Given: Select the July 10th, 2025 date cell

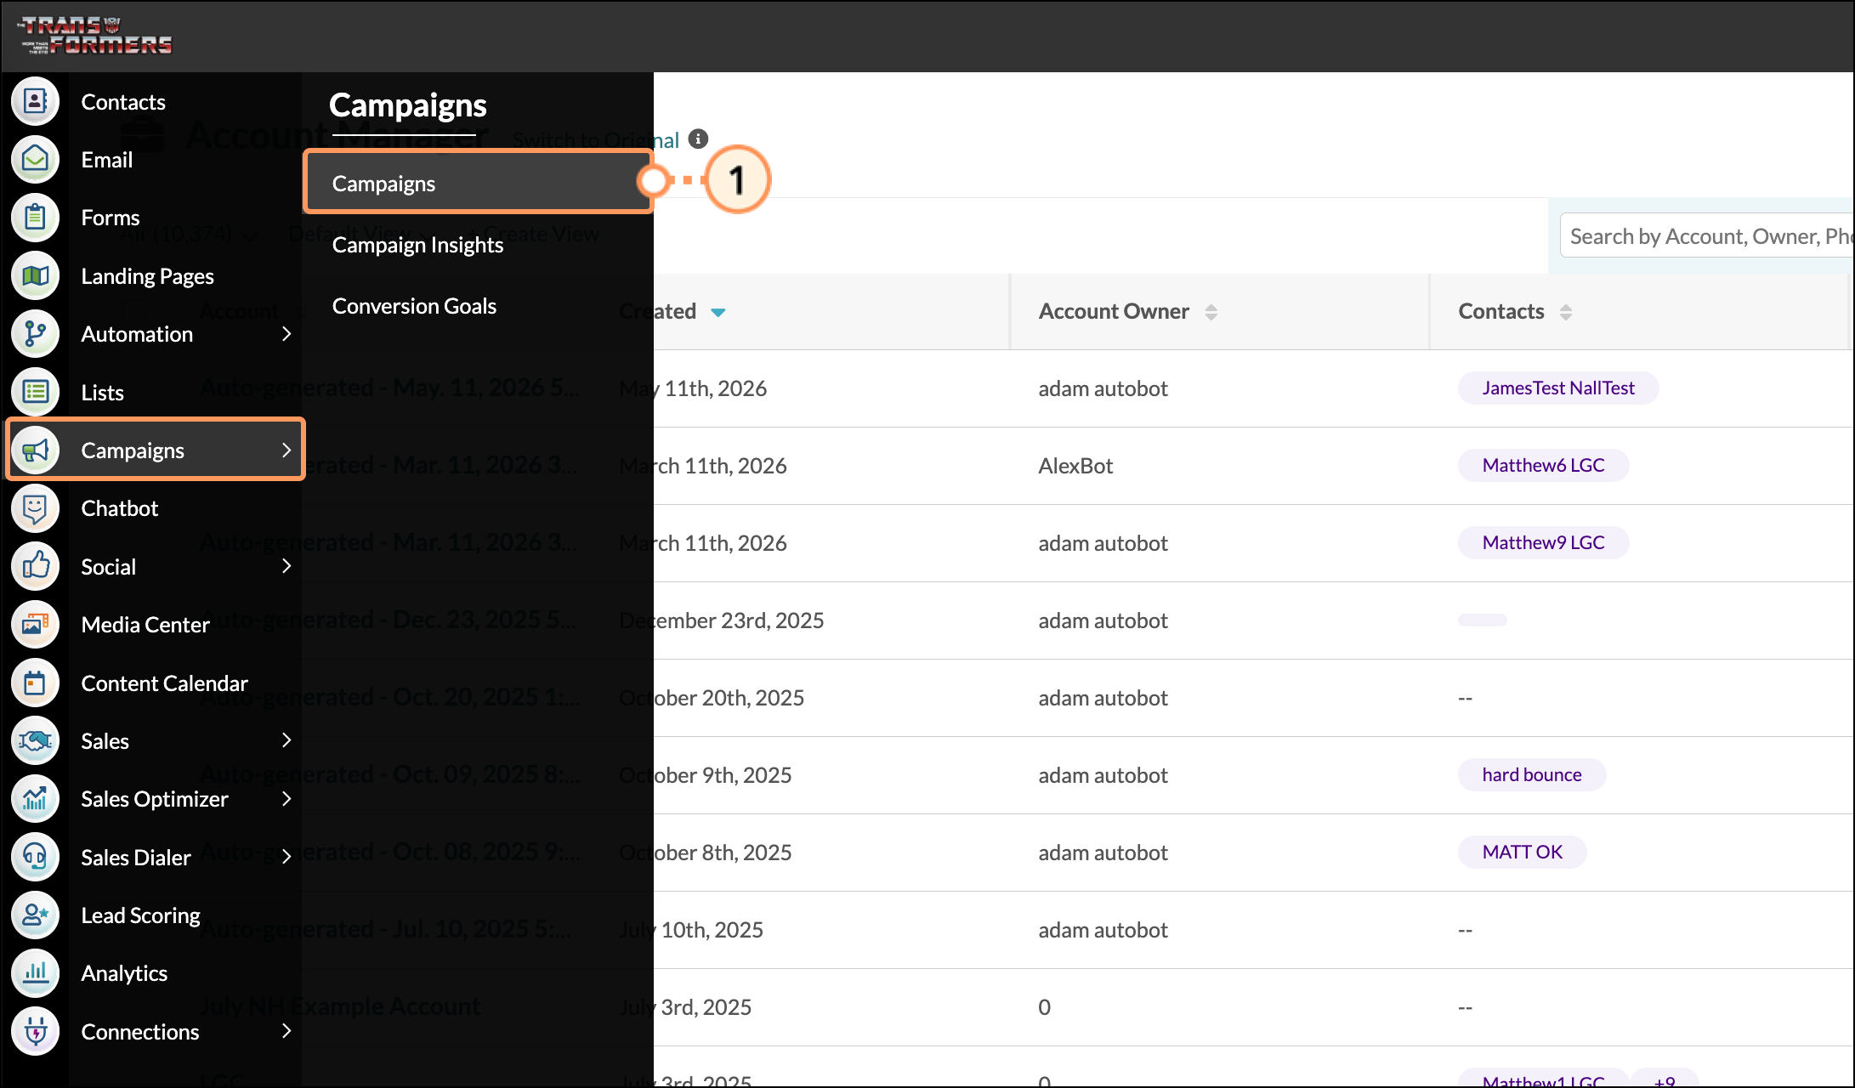Looking at the screenshot, I should (691, 930).
